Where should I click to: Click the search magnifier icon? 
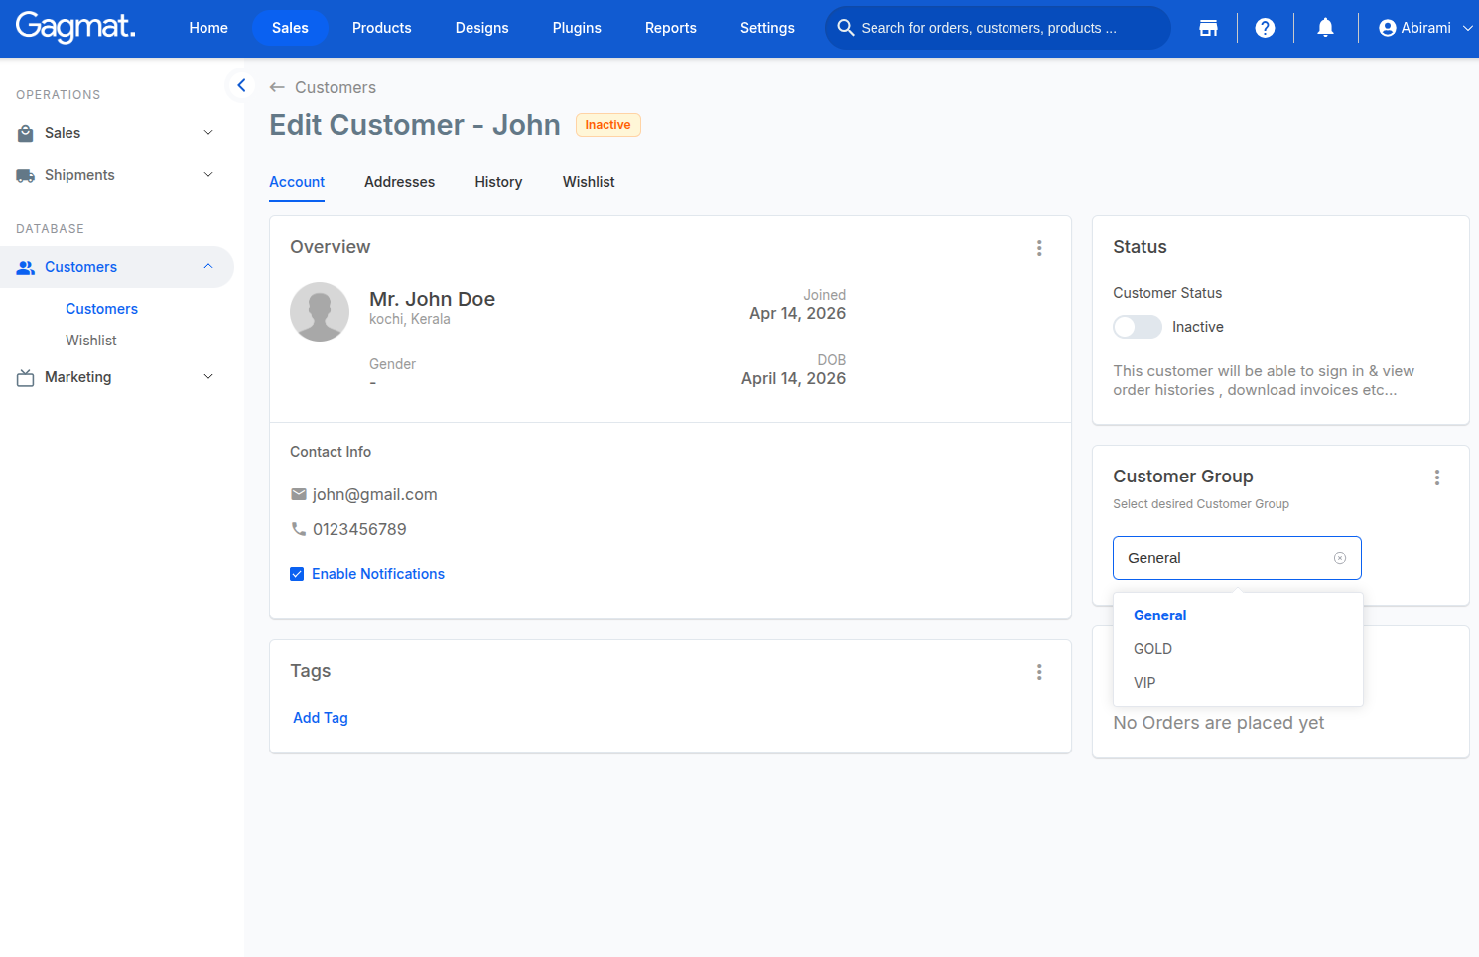[x=846, y=28]
